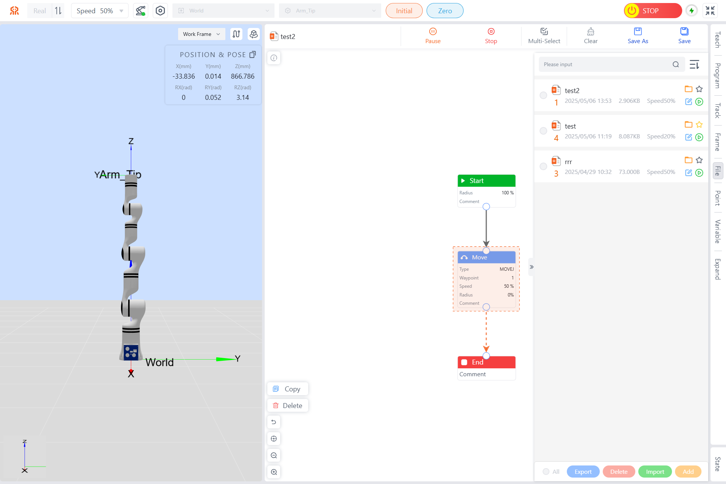The height and width of the screenshot is (484, 726).
Task: Select the test2 file radio button
Action: (x=543, y=95)
